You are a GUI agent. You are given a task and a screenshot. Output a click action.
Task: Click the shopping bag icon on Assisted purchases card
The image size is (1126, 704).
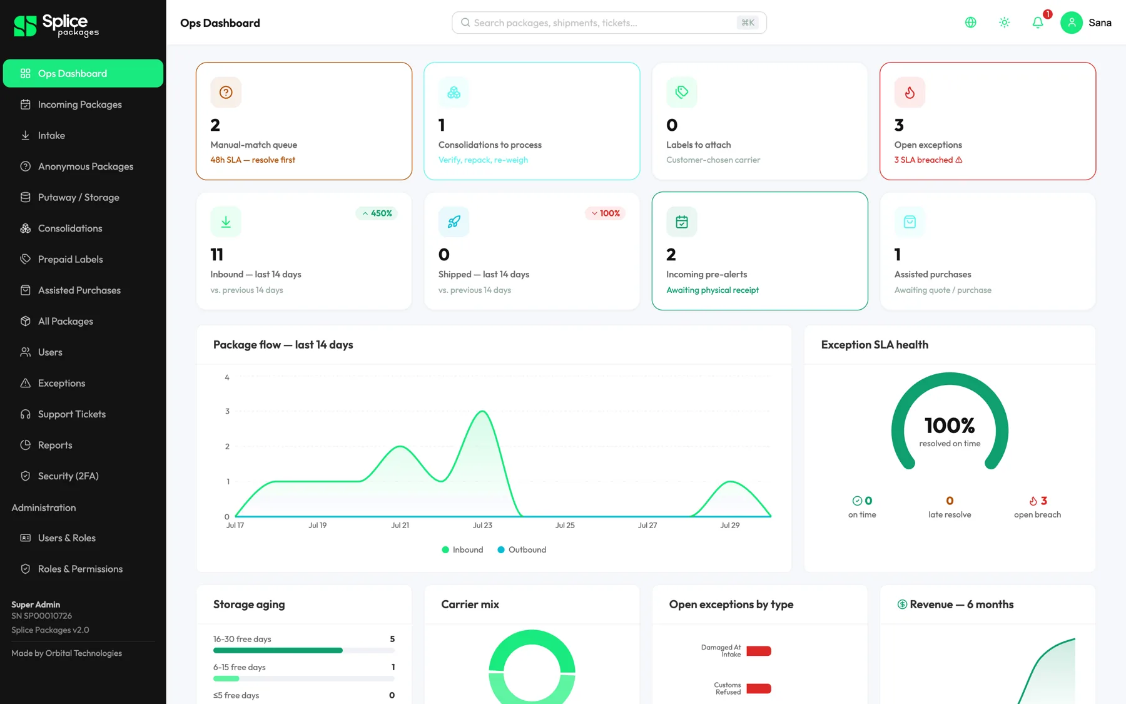tap(910, 222)
